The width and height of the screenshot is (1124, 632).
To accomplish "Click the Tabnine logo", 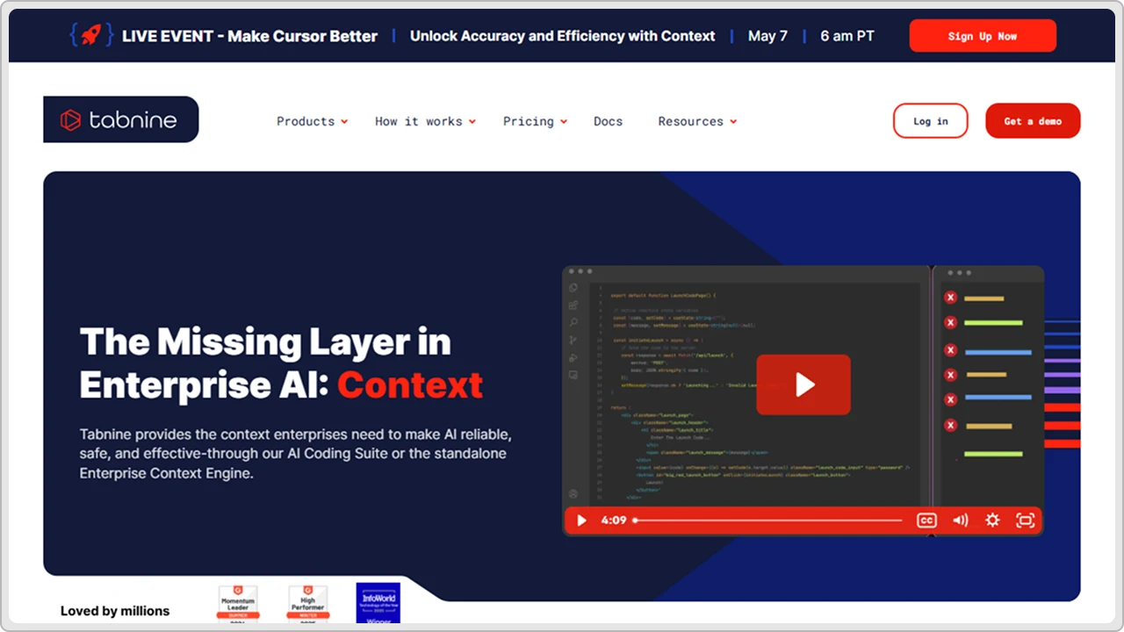I will [x=121, y=119].
